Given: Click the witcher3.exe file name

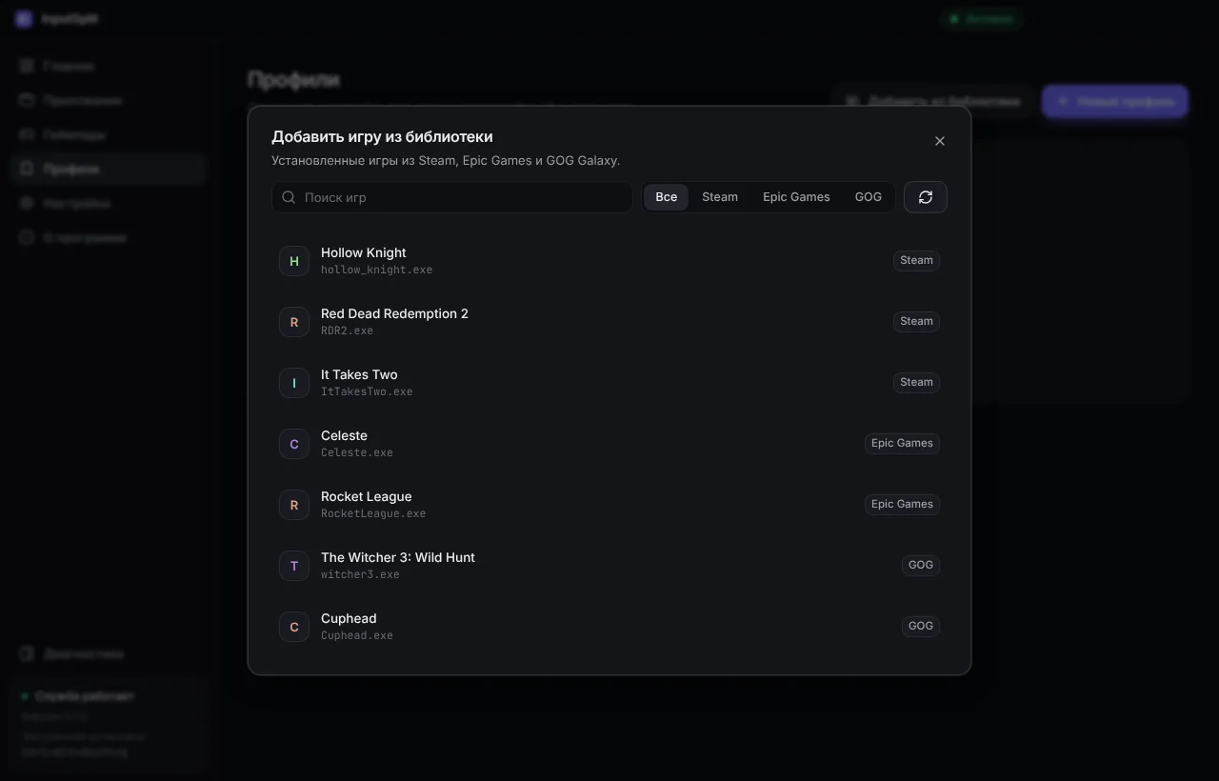Looking at the screenshot, I should (x=360, y=574).
